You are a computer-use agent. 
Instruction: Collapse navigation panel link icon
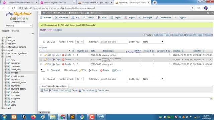pos(33,34)
